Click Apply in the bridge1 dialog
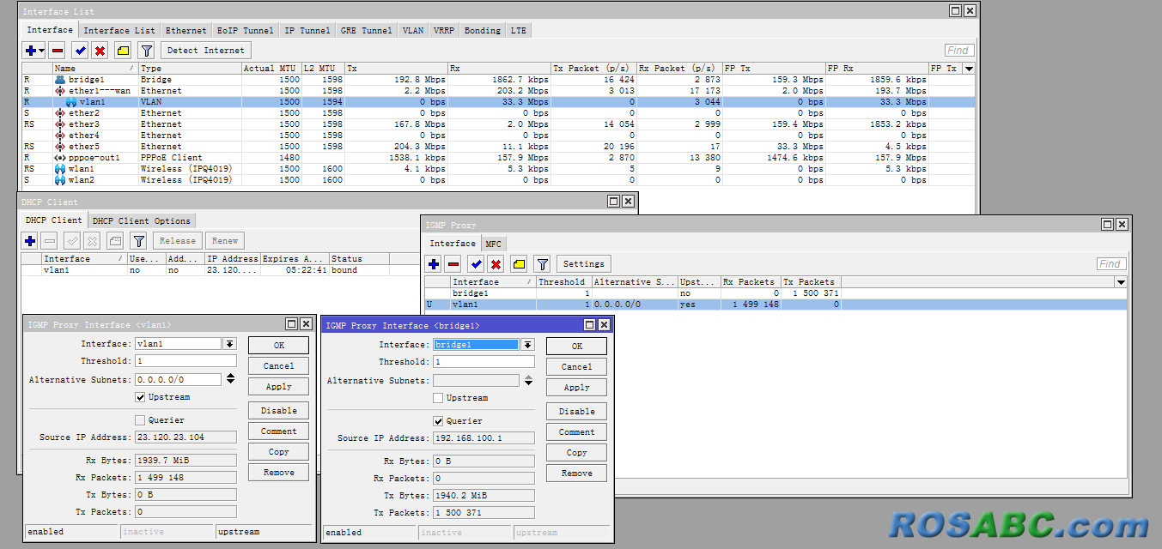Image resolution: width=1162 pixels, height=549 pixels. (x=576, y=388)
